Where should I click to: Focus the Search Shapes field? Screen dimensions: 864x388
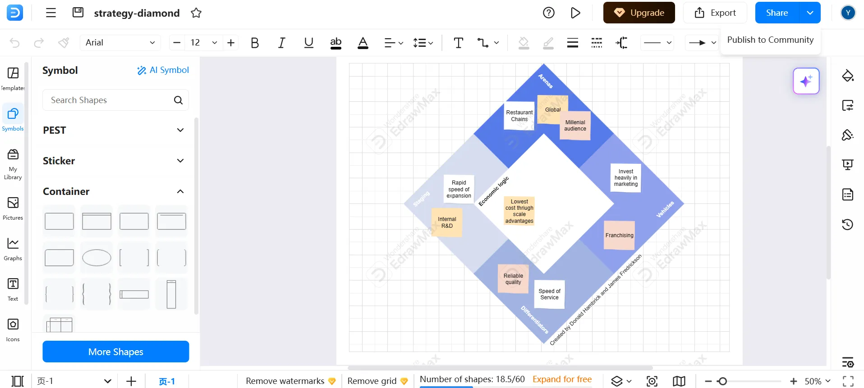point(115,100)
